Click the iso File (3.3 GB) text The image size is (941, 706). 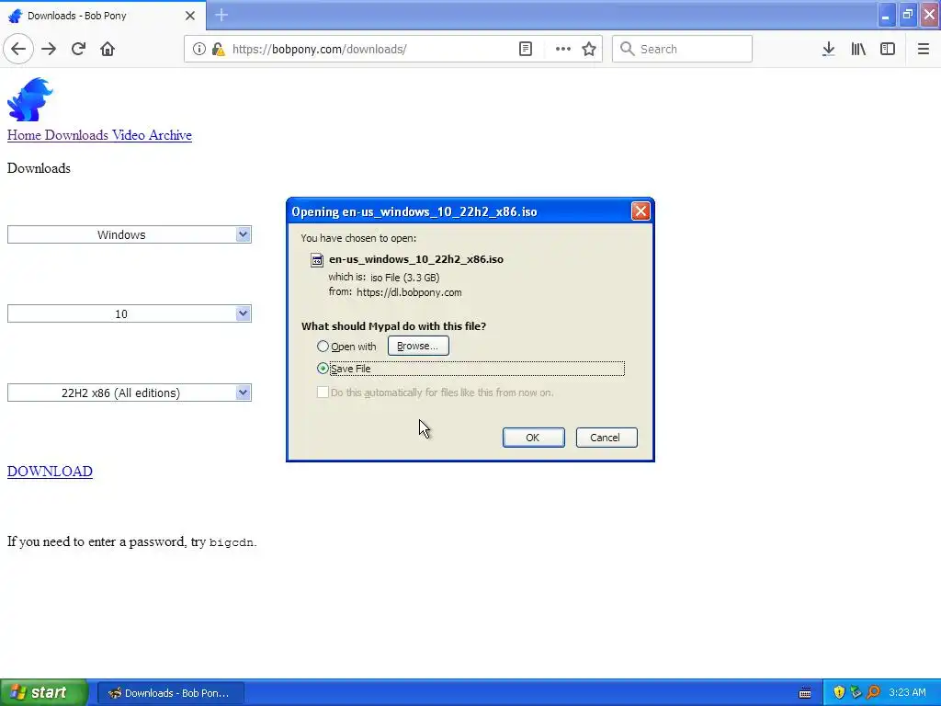[x=405, y=278]
